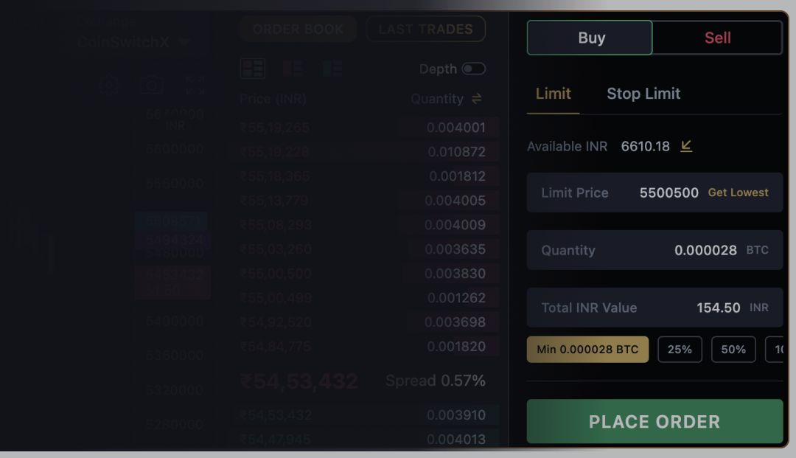The width and height of the screenshot is (796, 458).
Task: Select the Buy order side
Action: tap(589, 37)
